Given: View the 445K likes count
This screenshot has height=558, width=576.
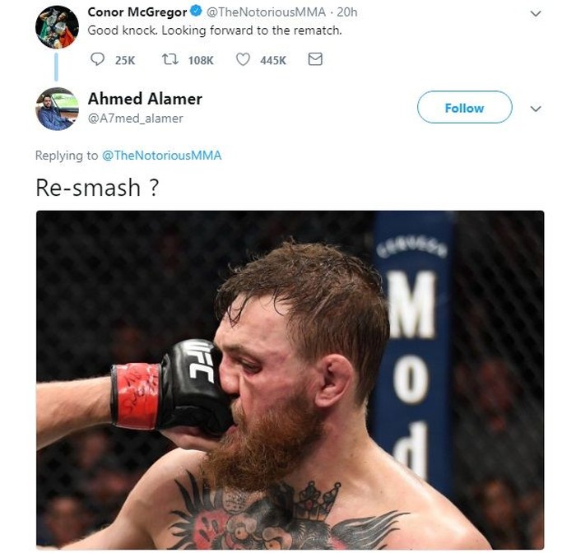Looking at the screenshot, I should pos(273,60).
